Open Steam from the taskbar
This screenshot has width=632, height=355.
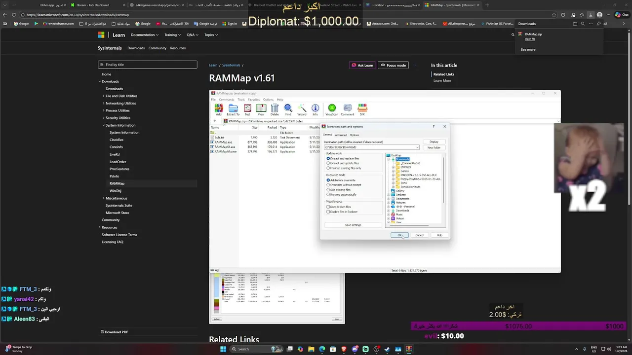[x=387, y=349]
